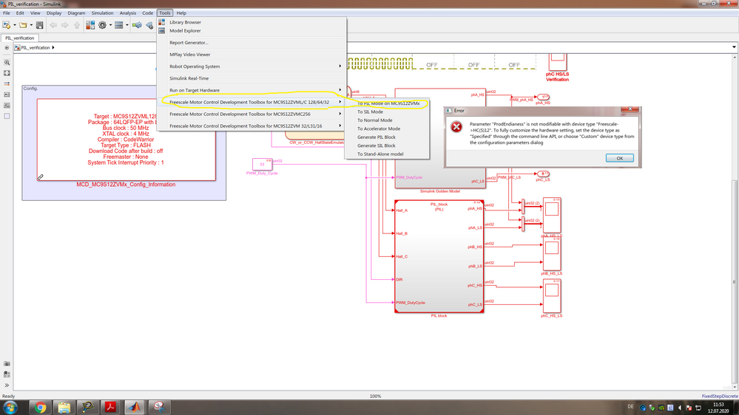The height and width of the screenshot is (415, 739).
Task: Open the New Model dropdown arrow
Action: pos(15,25)
